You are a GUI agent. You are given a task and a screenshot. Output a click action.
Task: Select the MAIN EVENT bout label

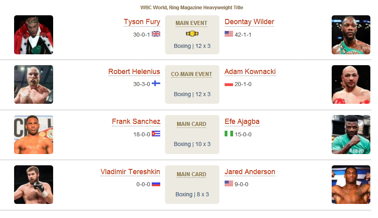191,23
